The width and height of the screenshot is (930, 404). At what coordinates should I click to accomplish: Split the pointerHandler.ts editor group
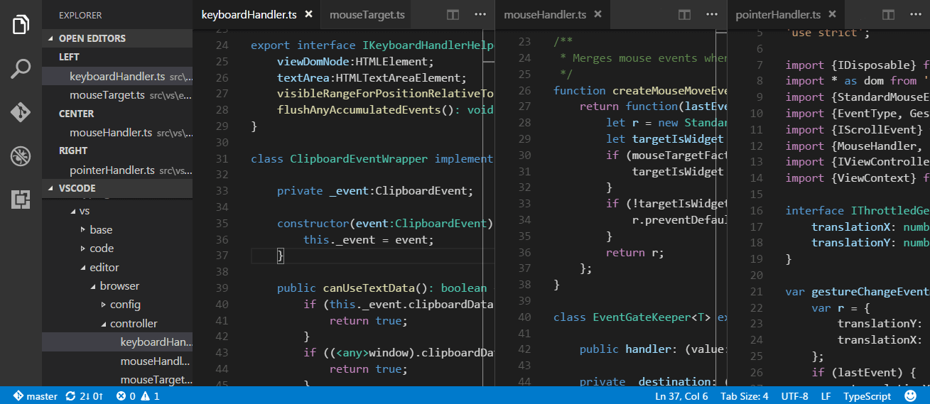(x=888, y=14)
